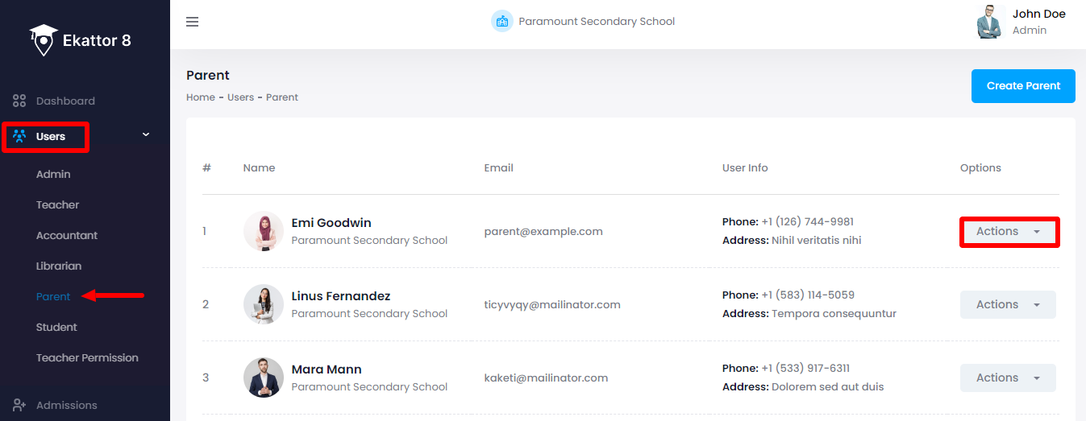Click the Ekattor 8 logo icon

coord(43,39)
